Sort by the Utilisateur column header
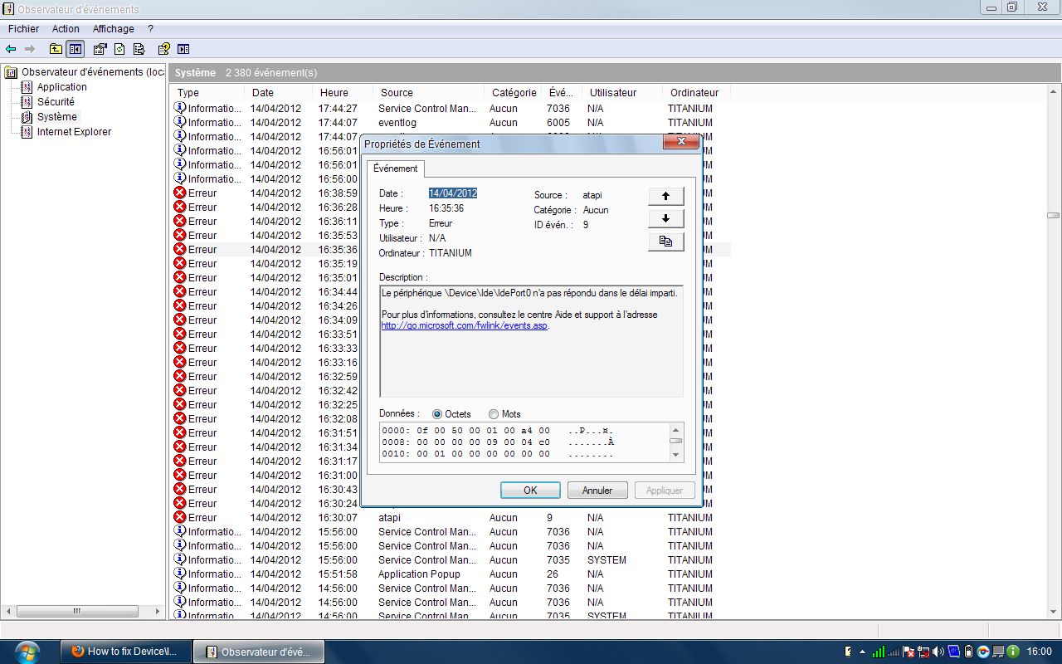The image size is (1062, 664). (x=621, y=93)
